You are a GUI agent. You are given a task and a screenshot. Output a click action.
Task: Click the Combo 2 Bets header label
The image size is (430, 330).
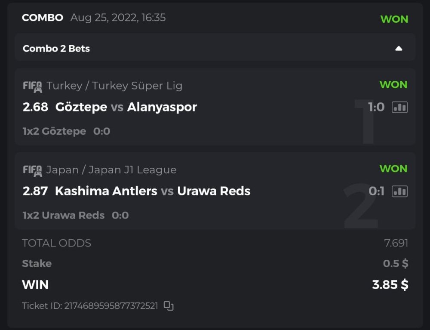point(56,49)
